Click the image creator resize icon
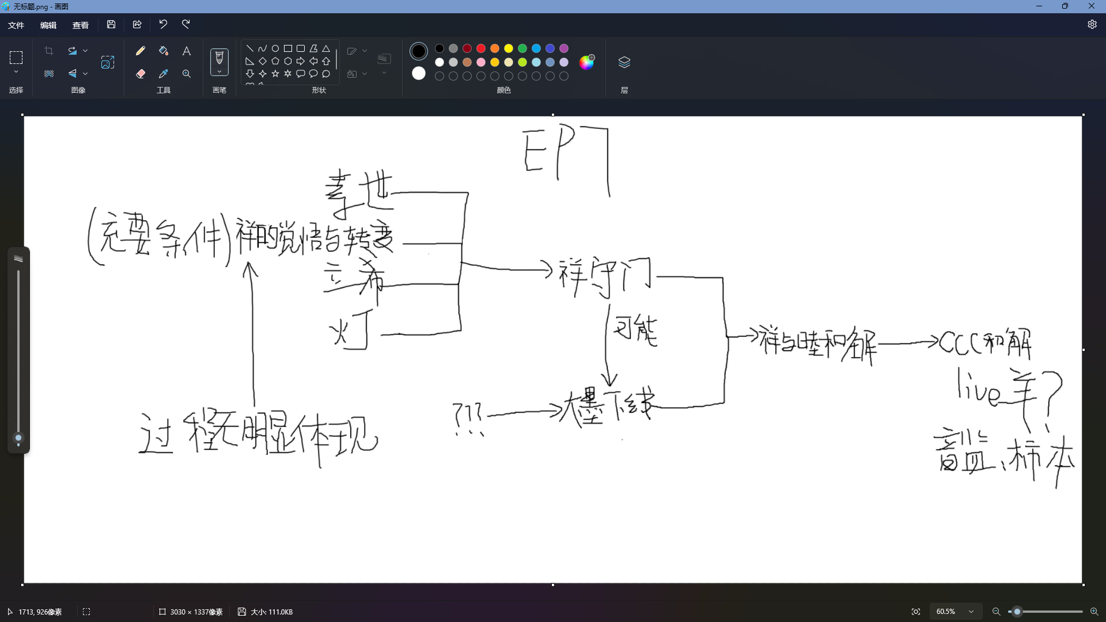1106x622 pixels. click(x=108, y=62)
